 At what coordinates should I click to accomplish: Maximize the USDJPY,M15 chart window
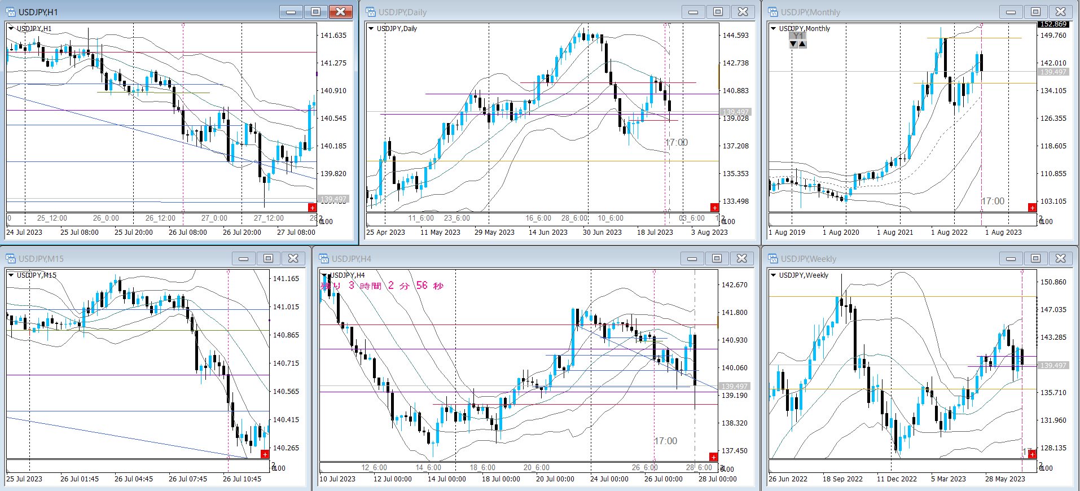pyautogui.click(x=268, y=258)
